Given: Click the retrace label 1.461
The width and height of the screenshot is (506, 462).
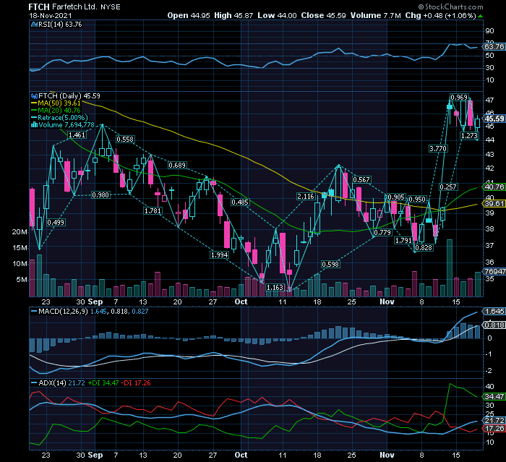Looking at the screenshot, I should click(x=77, y=135).
